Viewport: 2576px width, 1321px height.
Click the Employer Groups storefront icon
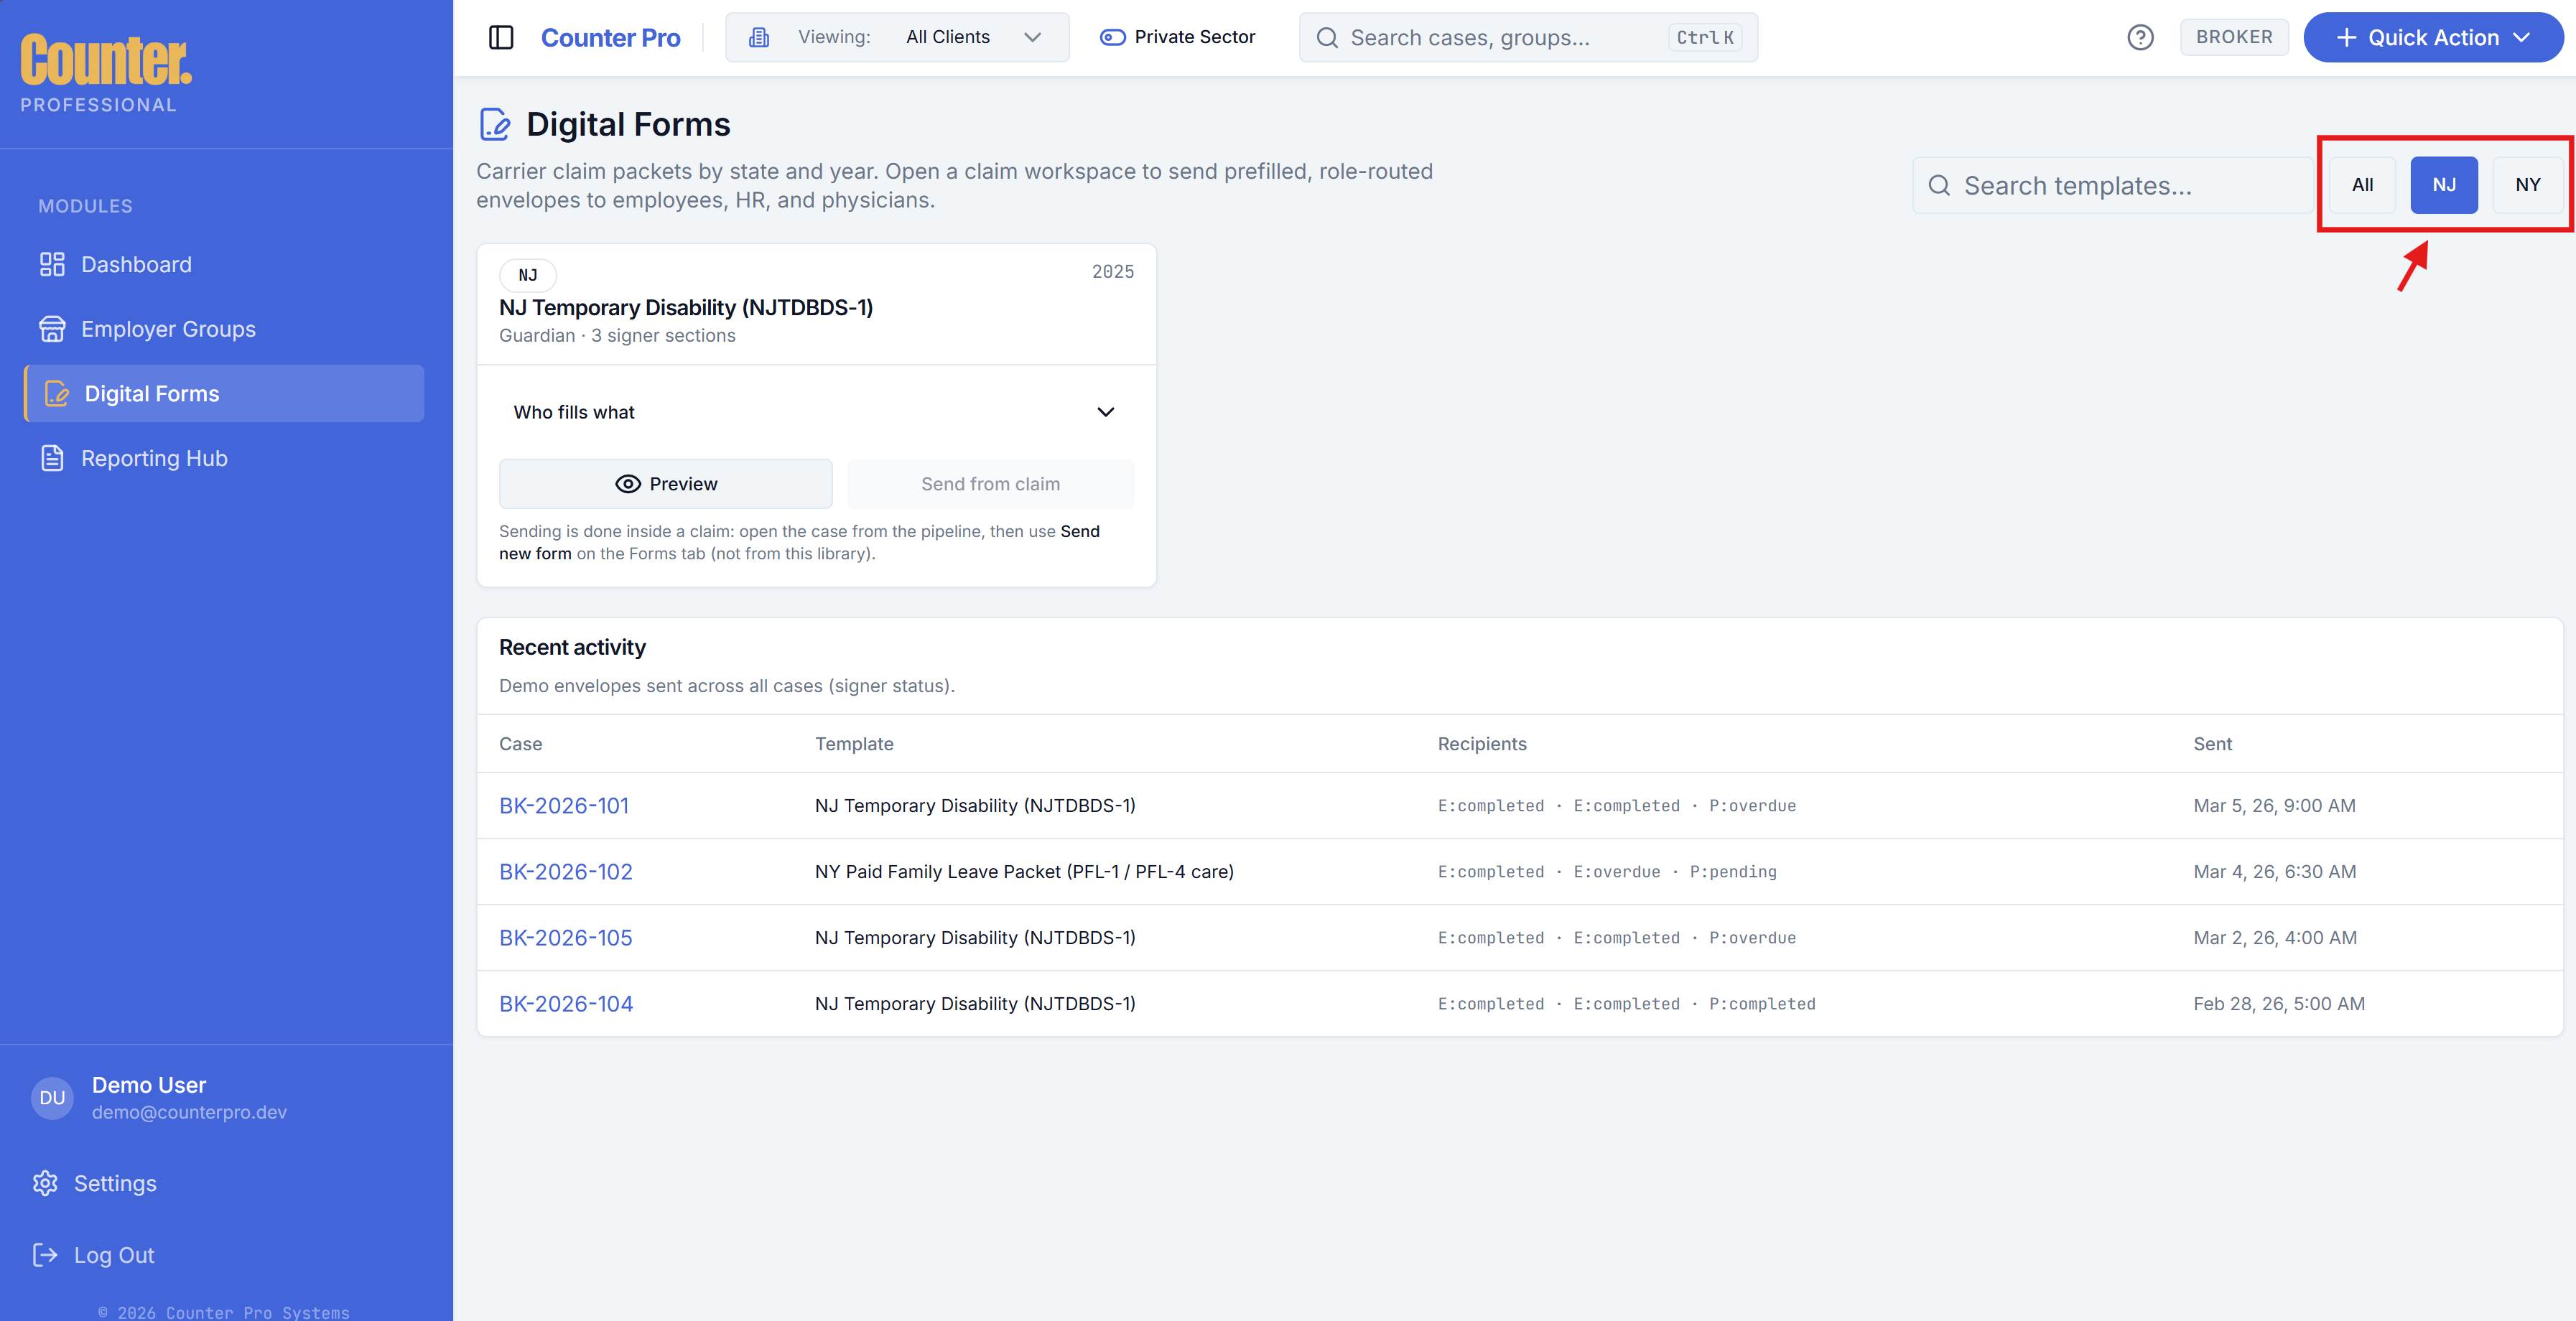pyautogui.click(x=52, y=328)
